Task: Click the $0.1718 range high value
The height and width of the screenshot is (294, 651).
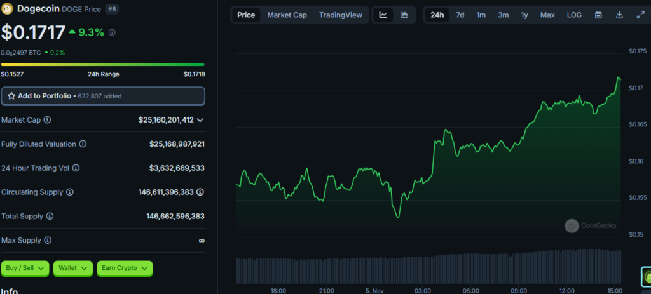Action: point(195,74)
